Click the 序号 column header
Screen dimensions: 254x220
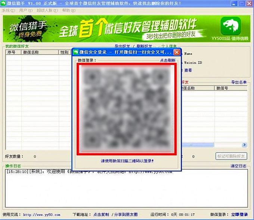13,52
